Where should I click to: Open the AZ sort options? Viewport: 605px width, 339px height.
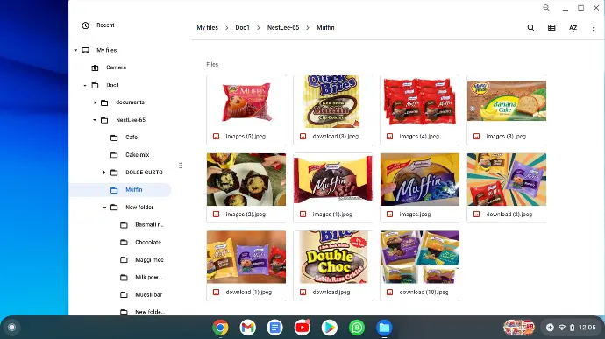(x=573, y=28)
